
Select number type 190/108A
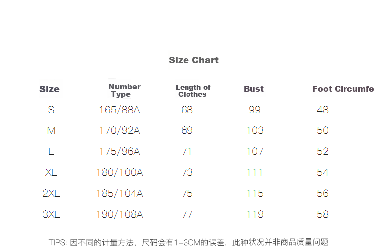[119, 214]
